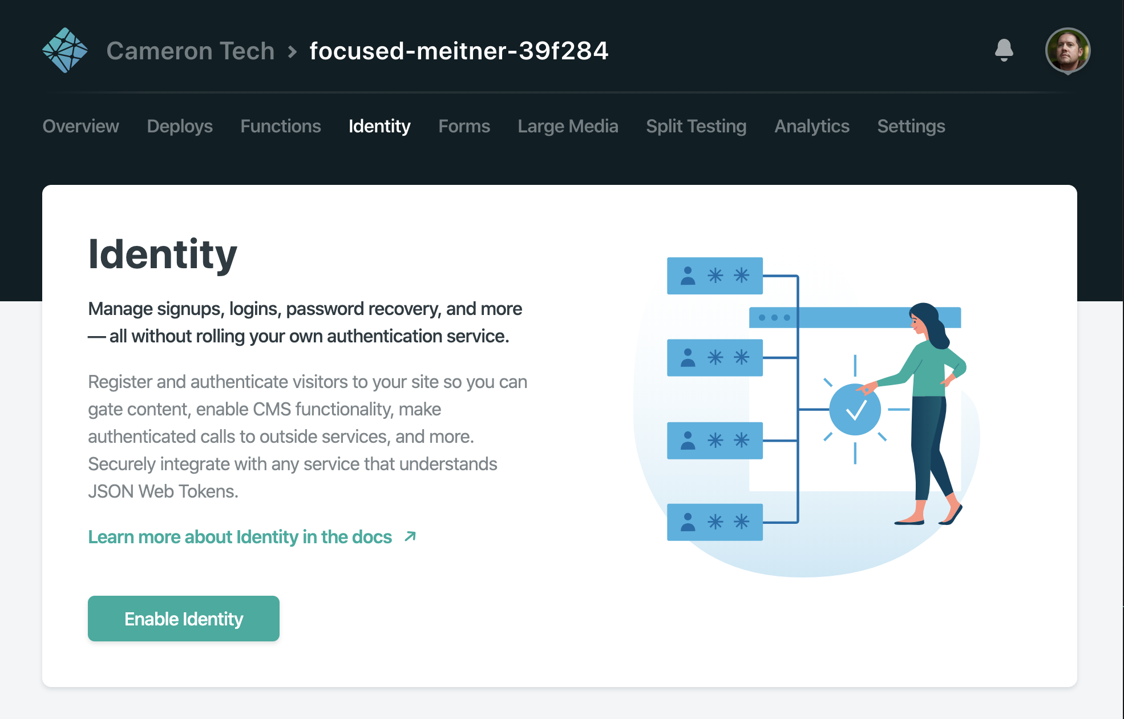Navigate to the Overview tab
The height and width of the screenshot is (719, 1124).
pyautogui.click(x=80, y=126)
